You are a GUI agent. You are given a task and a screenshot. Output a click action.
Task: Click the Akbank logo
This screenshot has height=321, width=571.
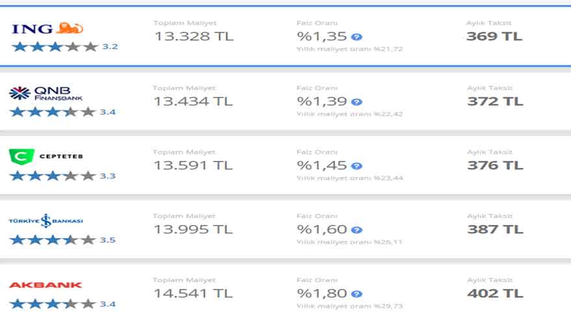(x=45, y=285)
